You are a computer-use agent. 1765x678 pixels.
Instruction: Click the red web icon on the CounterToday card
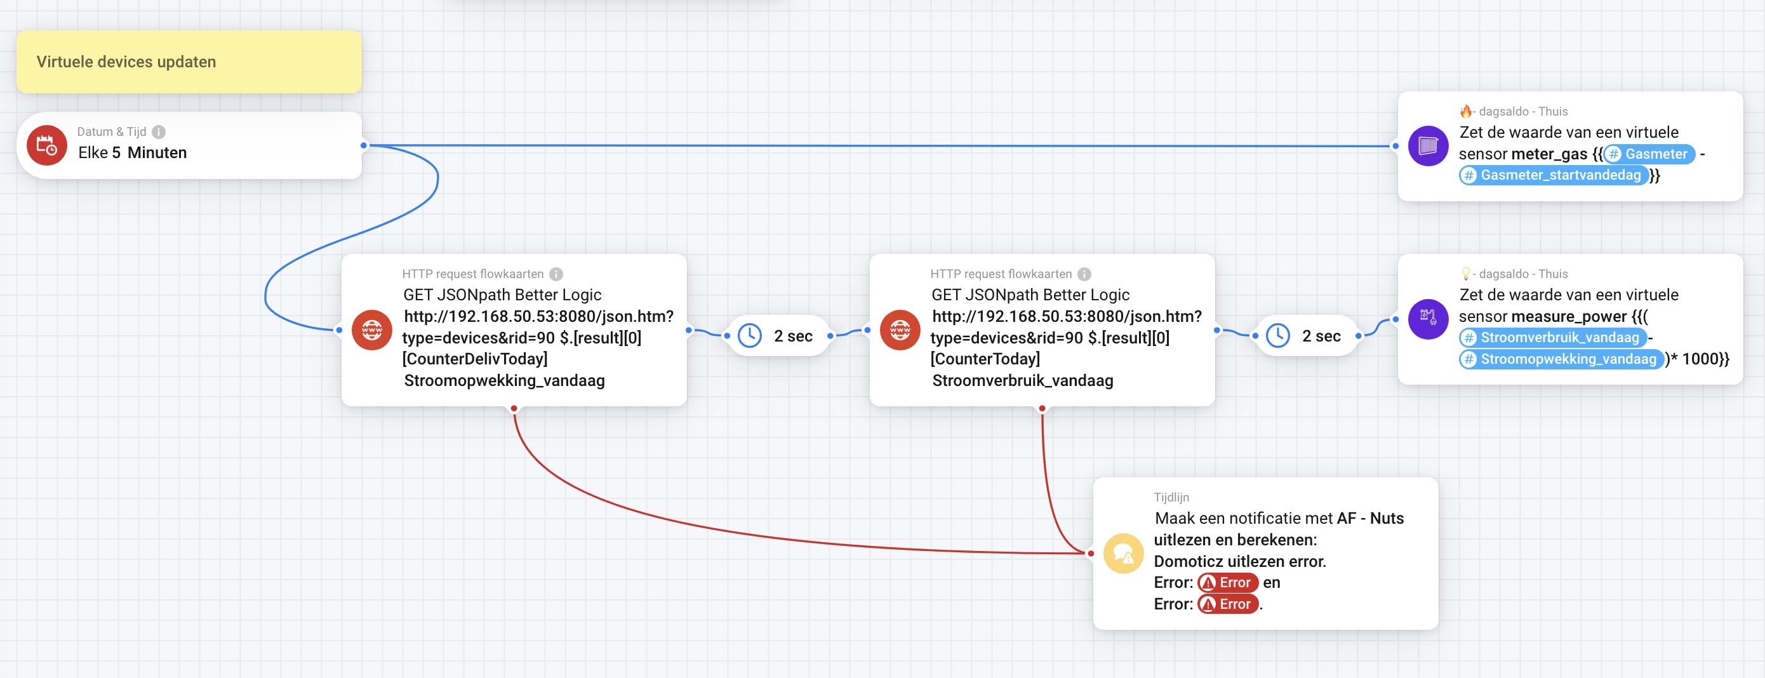click(900, 330)
